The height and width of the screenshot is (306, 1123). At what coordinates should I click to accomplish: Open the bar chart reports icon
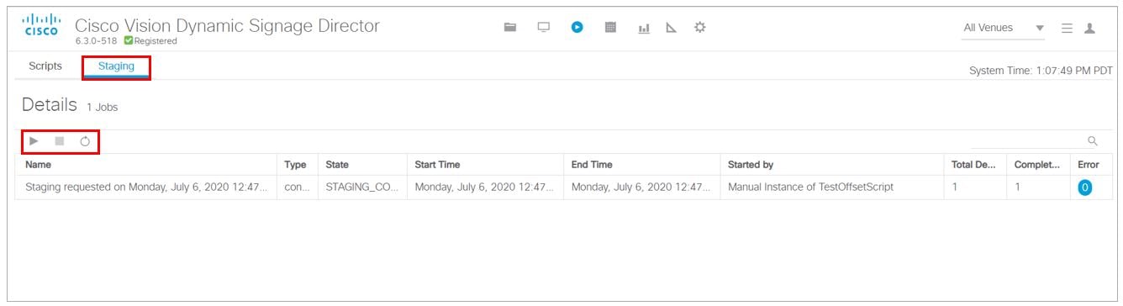[644, 28]
